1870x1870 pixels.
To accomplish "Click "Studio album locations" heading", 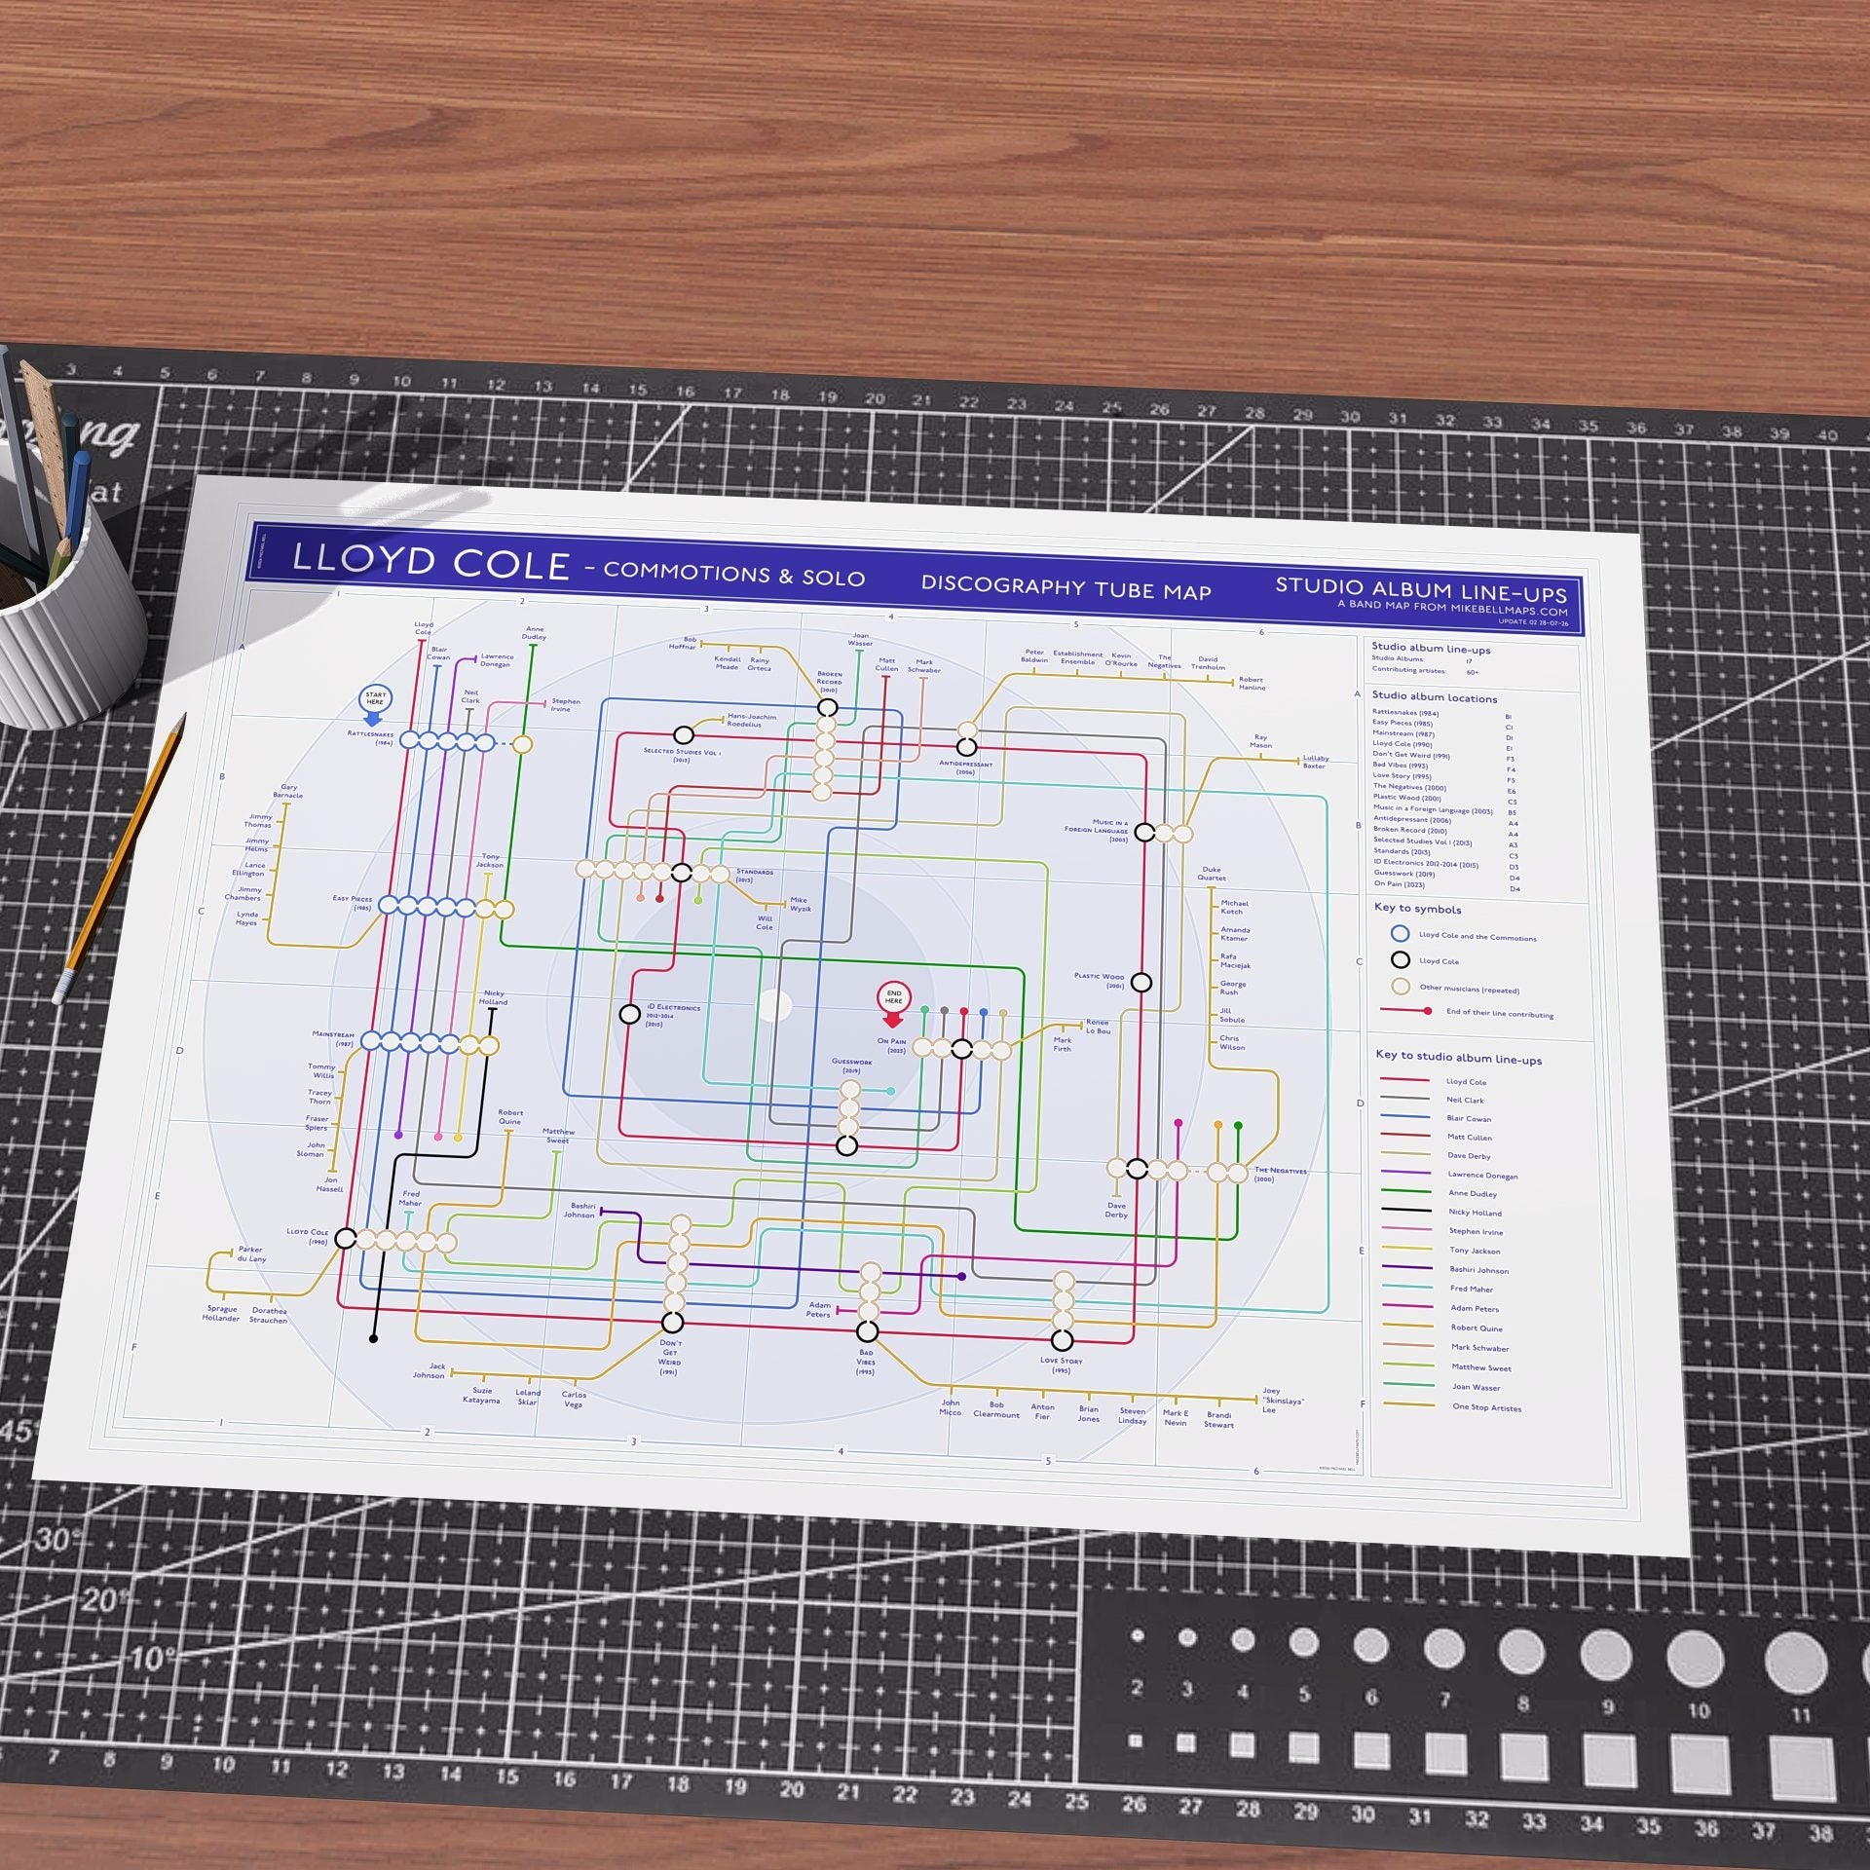I will (x=1435, y=697).
